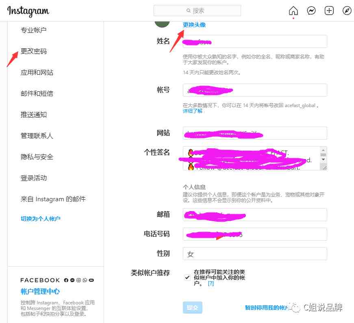Click the 邮箱 input field
This screenshot has height=323, width=354.
tap(255, 215)
